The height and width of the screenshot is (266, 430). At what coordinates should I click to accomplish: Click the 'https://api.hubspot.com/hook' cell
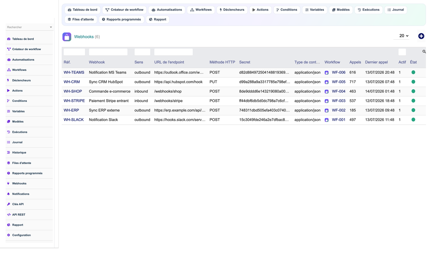point(178,82)
